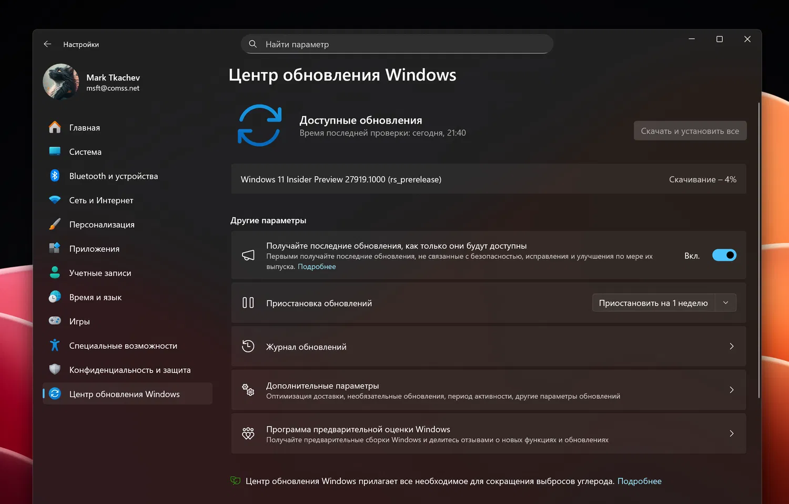Expand Дополнительные параметры via its chevron
This screenshot has width=789, height=504.
[731, 390]
